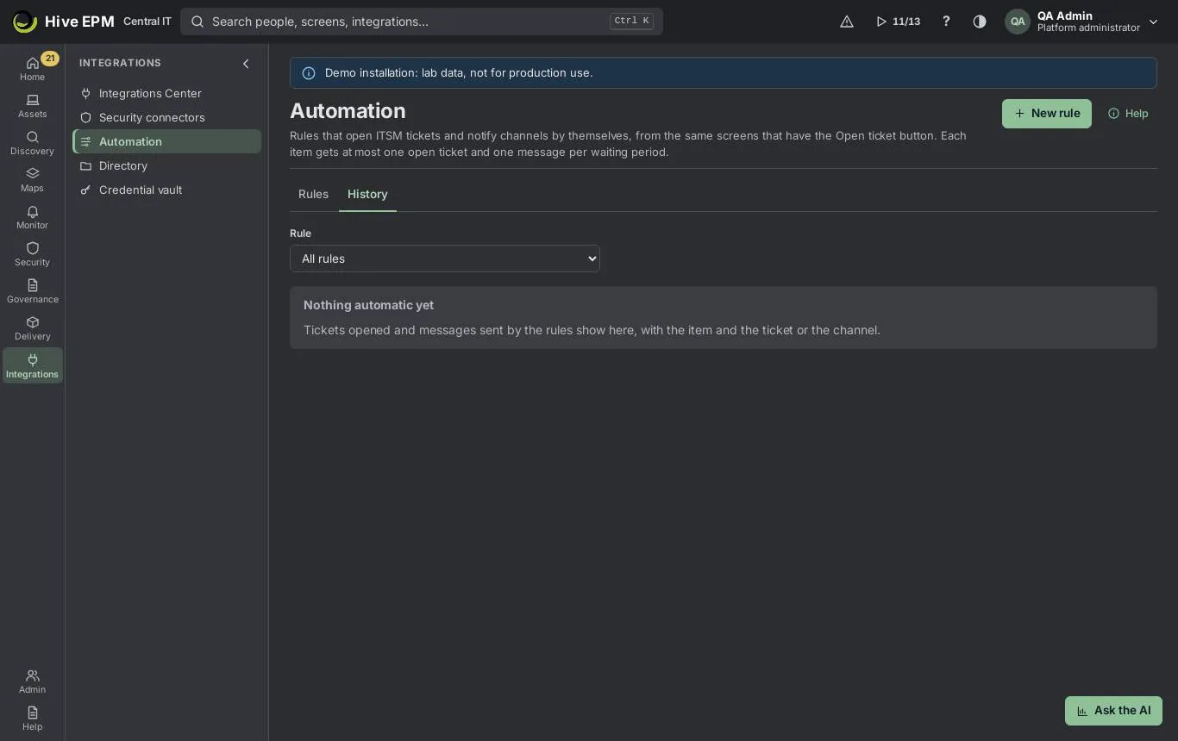Open the Governance section
This screenshot has width=1178, height=741.
[x=32, y=291]
